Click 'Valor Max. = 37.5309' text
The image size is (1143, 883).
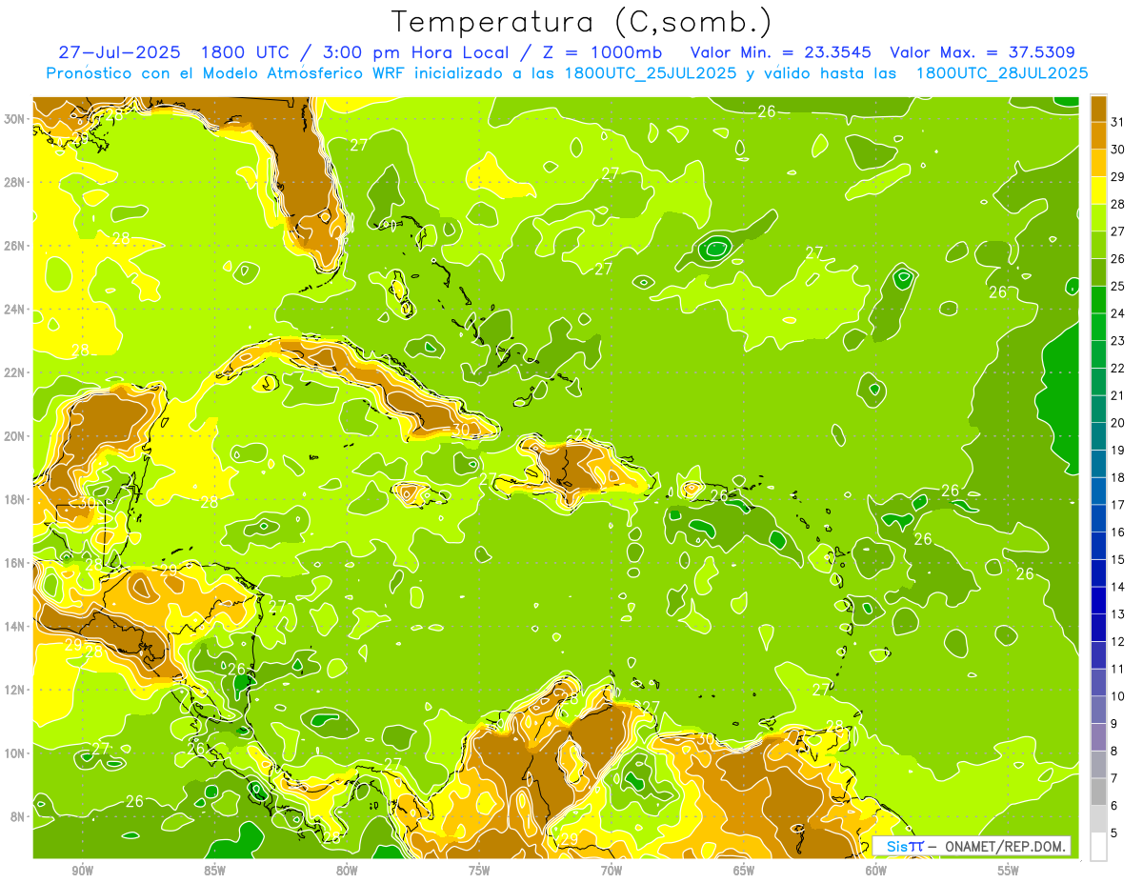tap(983, 51)
